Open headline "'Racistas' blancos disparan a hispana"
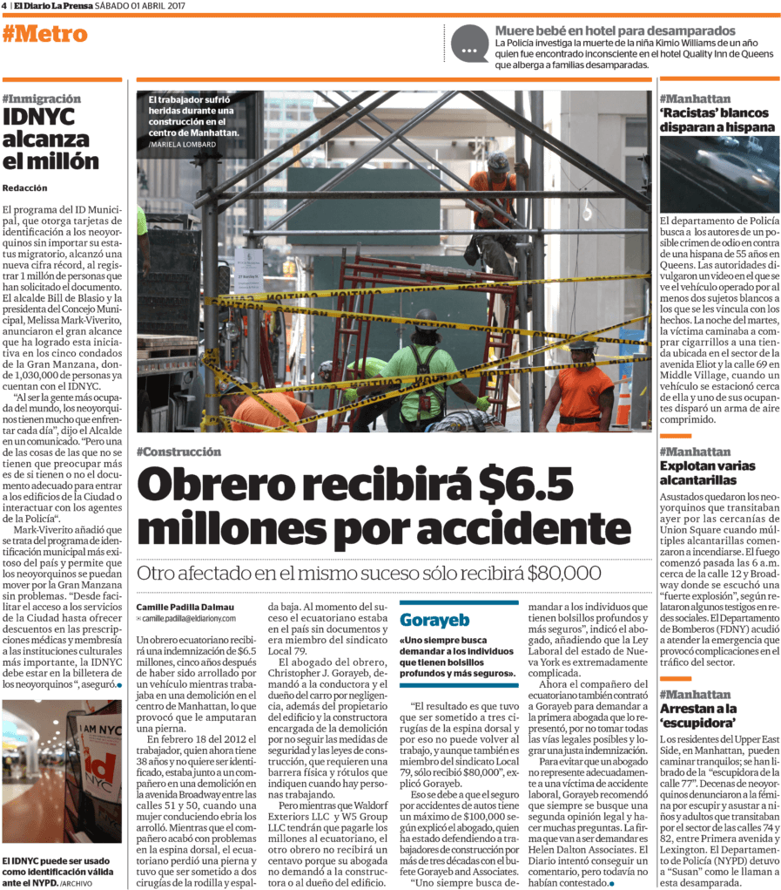This screenshot has height=890, width=781. pyautogui.click(x=717, y=119)
